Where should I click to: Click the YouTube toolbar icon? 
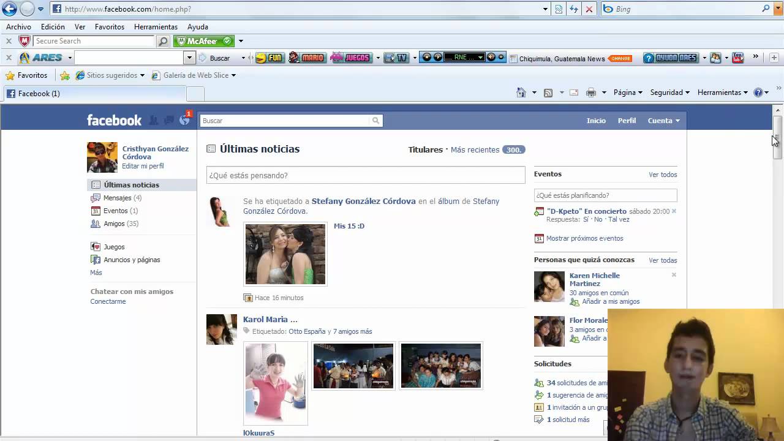coord(737,58)
